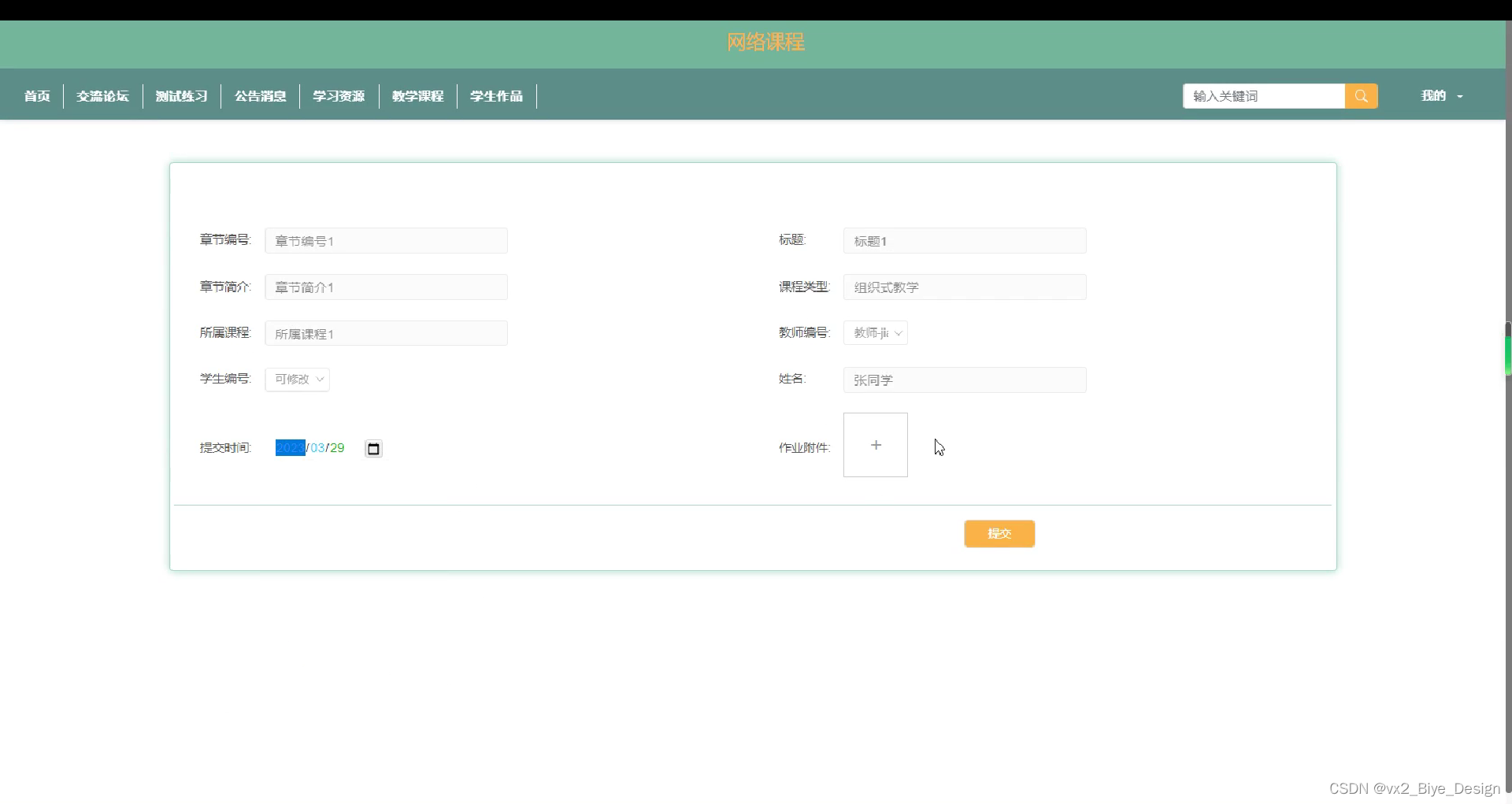The image size is (1512, 804).
Task: Click the 标题 input field
Action: tap(965, 241)
